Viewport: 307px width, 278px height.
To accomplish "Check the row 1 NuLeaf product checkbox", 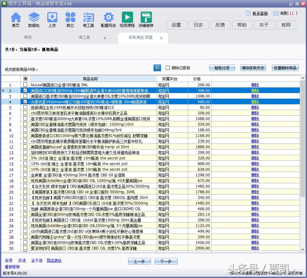I will tap(25, 85).
